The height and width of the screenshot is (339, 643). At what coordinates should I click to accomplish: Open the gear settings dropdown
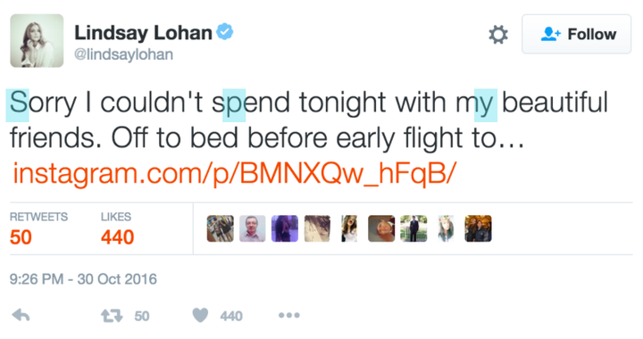[x=498, y=35]
